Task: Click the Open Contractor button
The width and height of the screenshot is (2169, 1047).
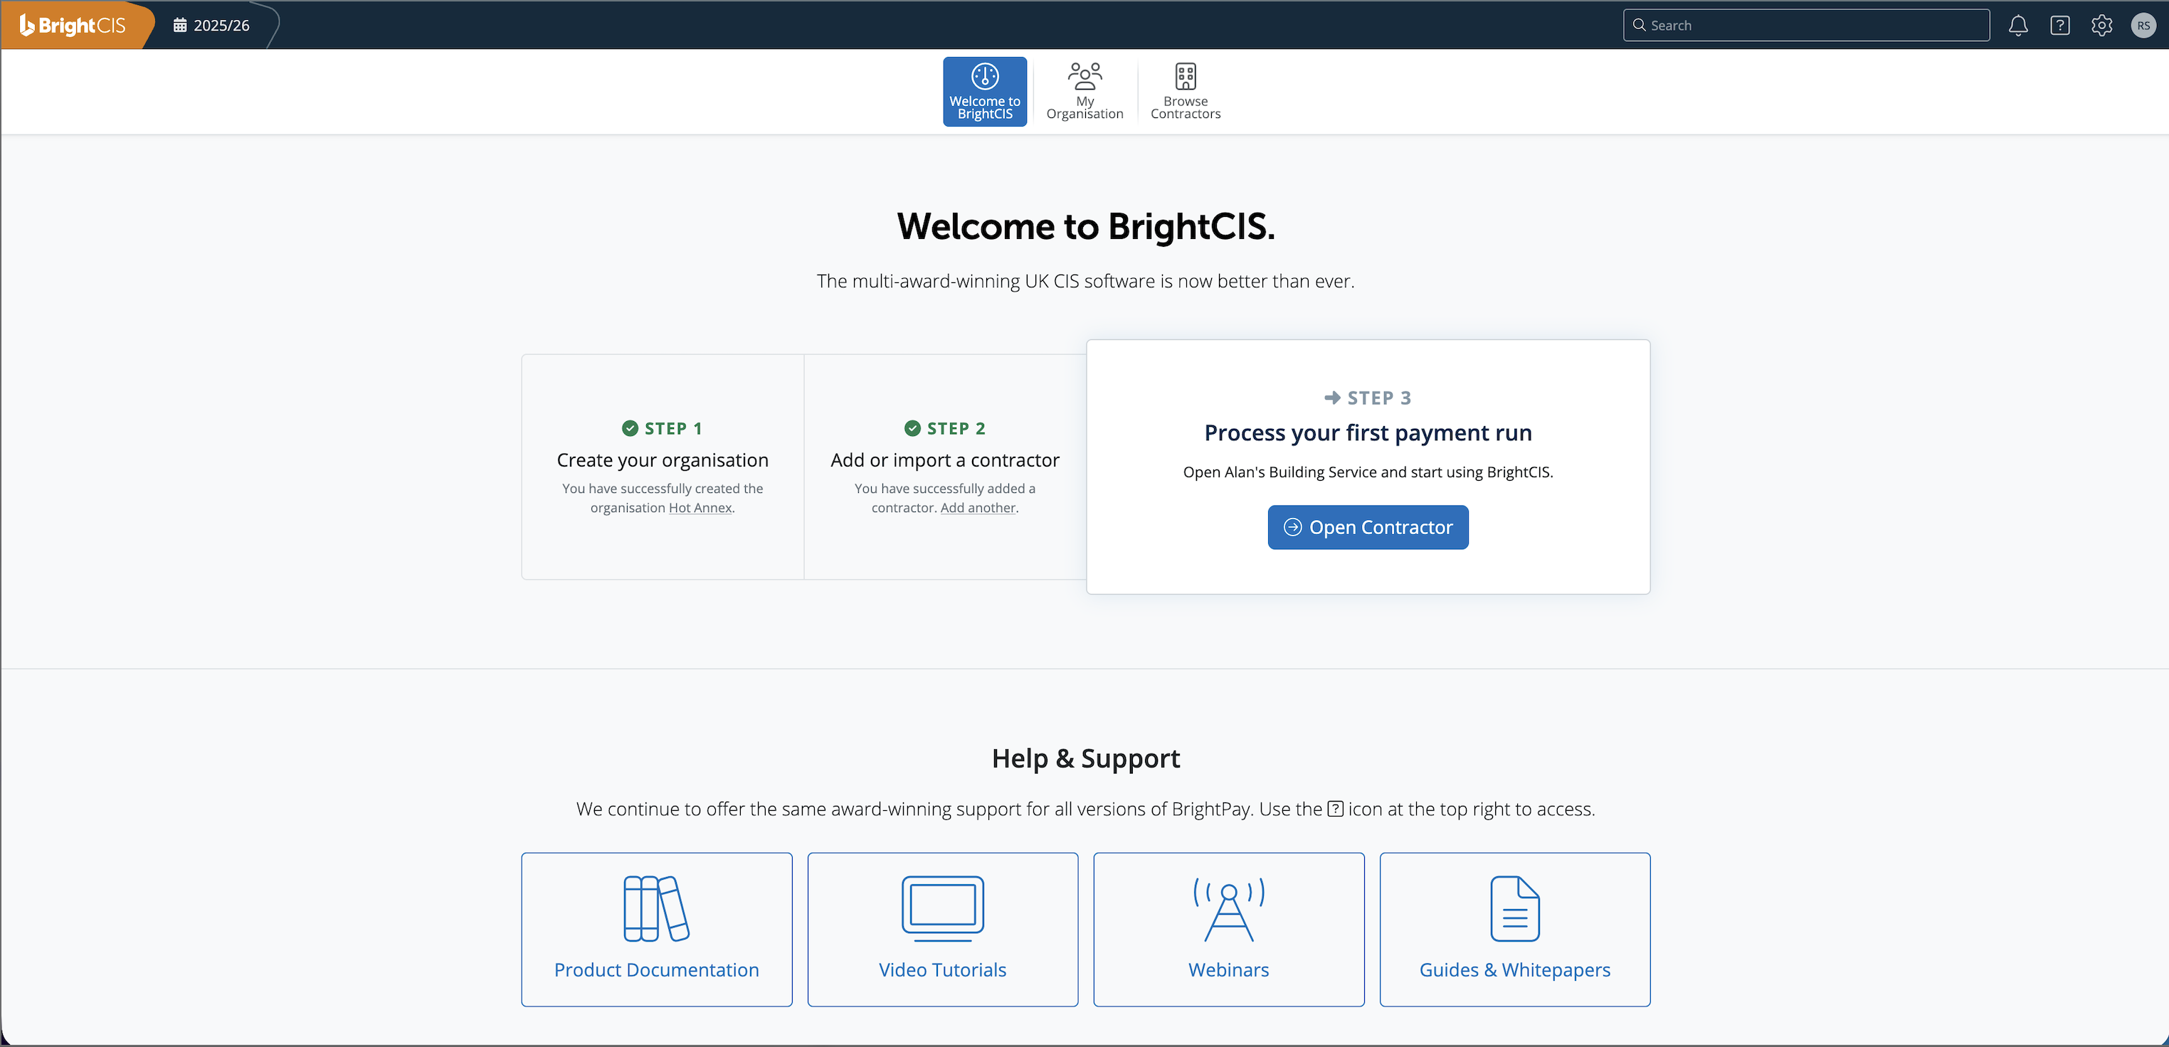Action: (x=1368, y=527)
